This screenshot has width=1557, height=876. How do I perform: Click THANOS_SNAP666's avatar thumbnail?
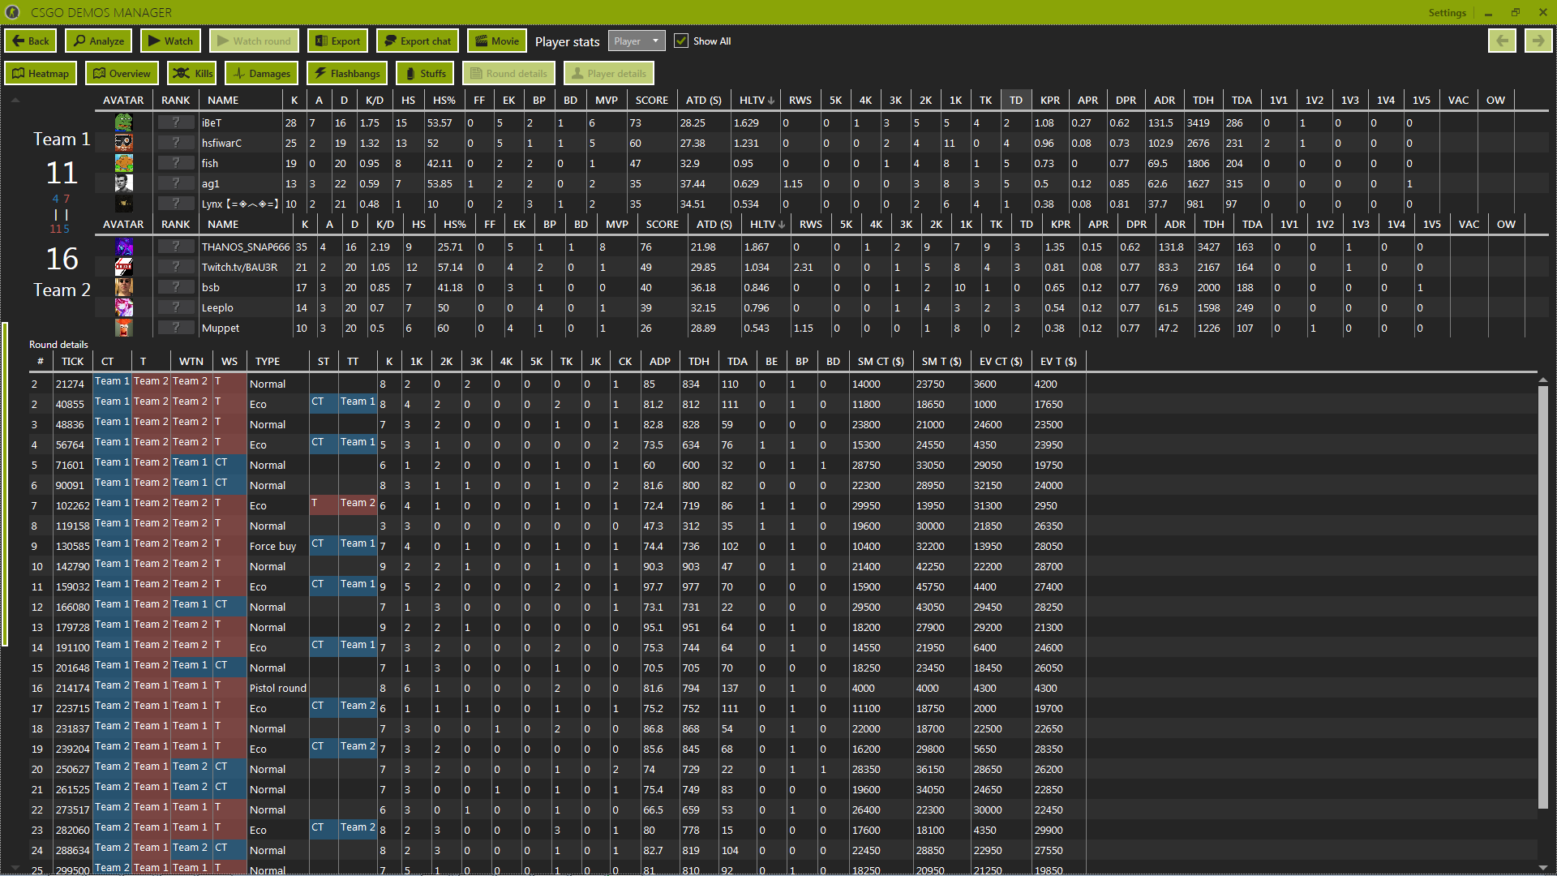[x=123, y=247]
